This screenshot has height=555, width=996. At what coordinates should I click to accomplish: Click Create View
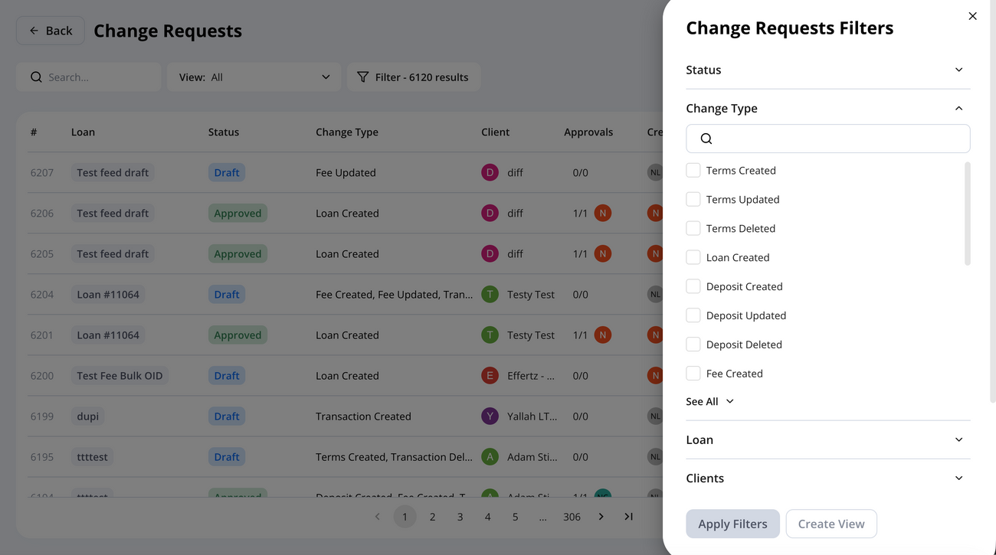pyautogui.click(x=831, y=524)
